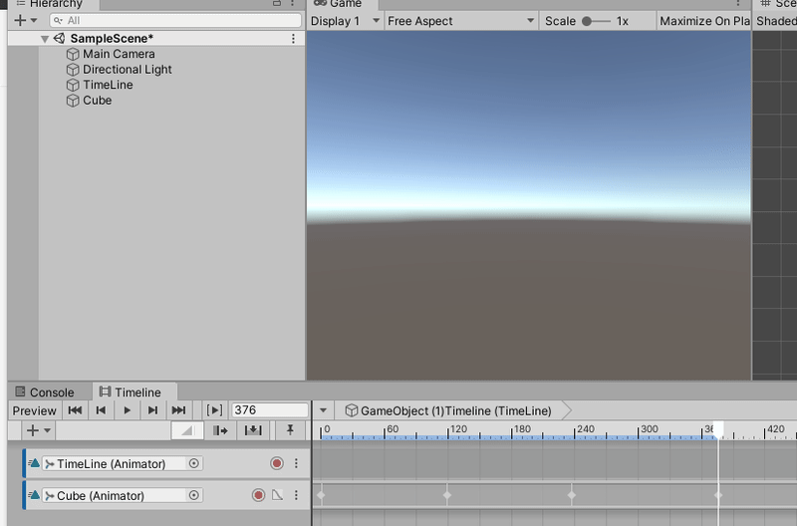The width and height of the screenshot is (797, 526).
Task: Open Cube track options menu
Action: pos(296,495)
